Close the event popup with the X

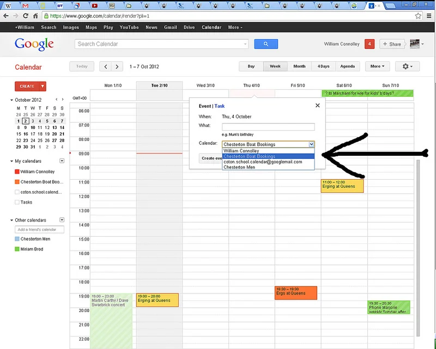tap(318, 106)
